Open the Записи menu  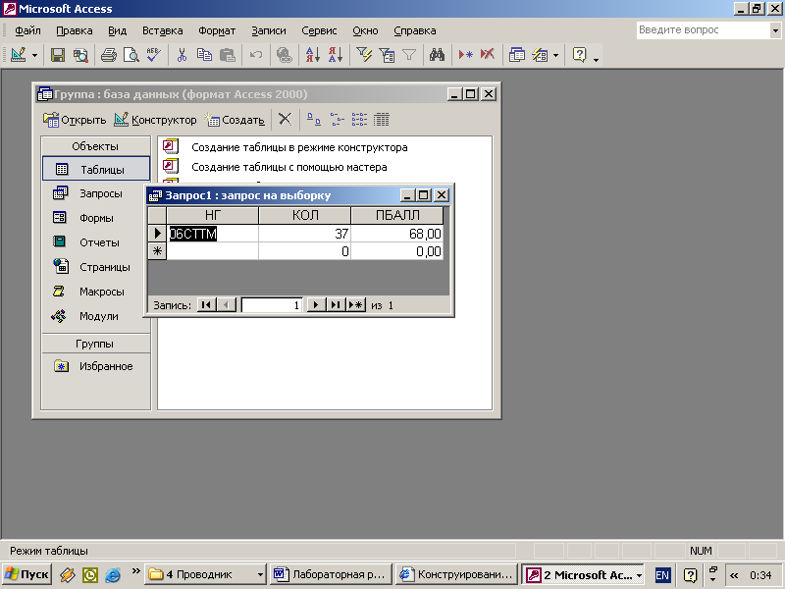(268, 30)
